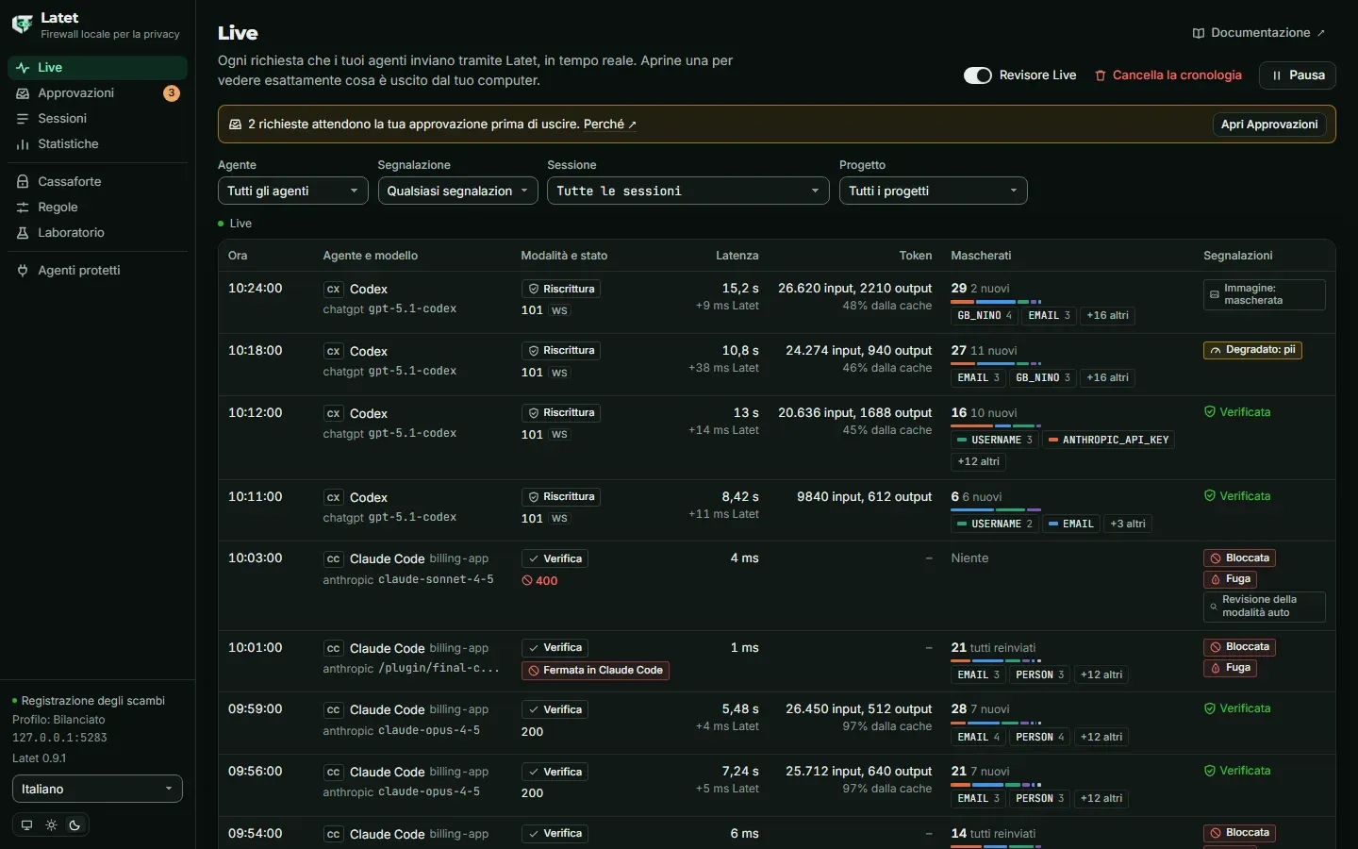Click 'Revisione della modalità auto' flag
Viewport: 1358px width, 849px height.
click(x=1264, y=607)
